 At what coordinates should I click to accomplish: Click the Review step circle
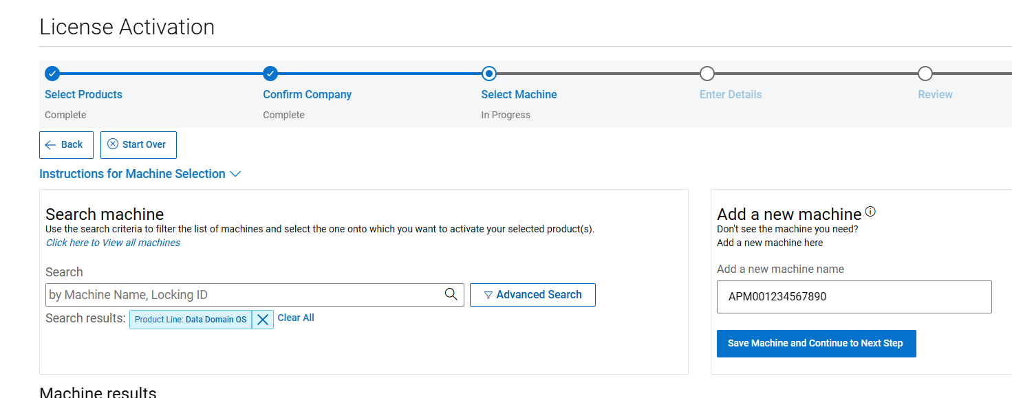click(925, 74)
